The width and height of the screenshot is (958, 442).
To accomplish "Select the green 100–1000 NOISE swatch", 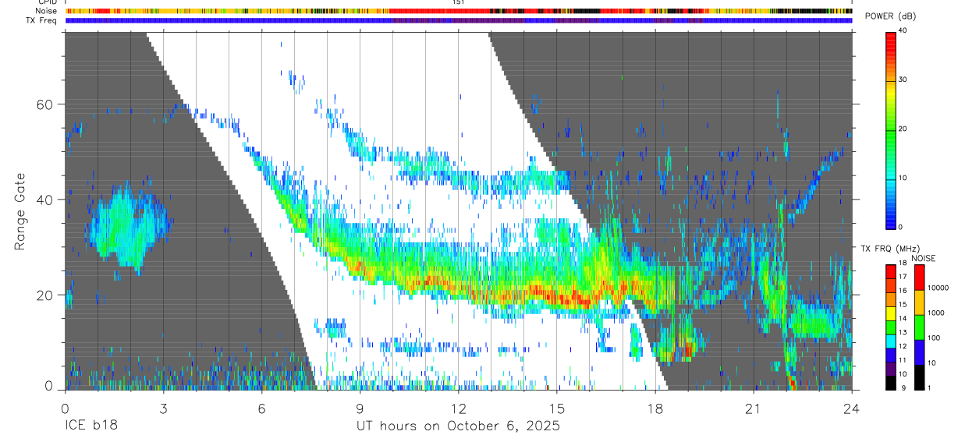I will [x=920, y=327].
